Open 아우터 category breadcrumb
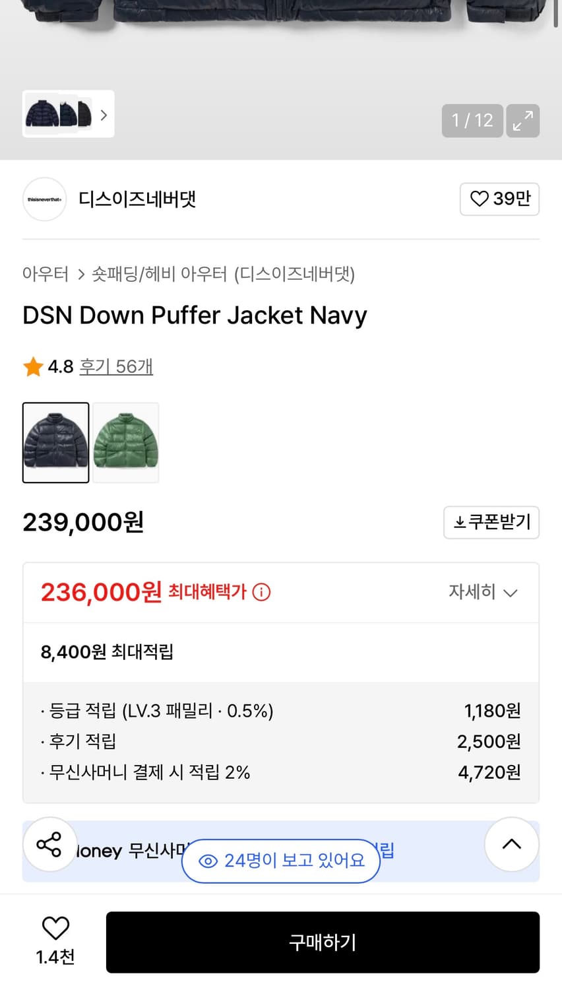Screen dimensions: 562x990 46,274
